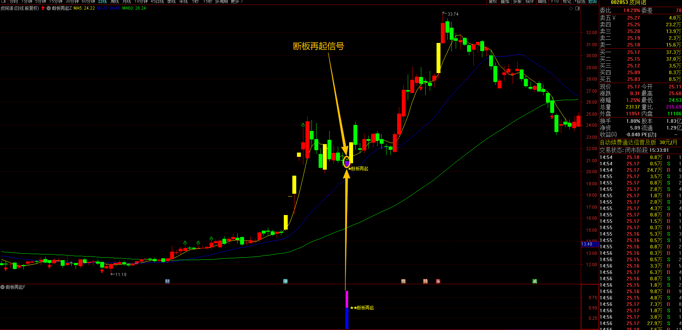Click the 叠加 overlay button

coord(505,1)
